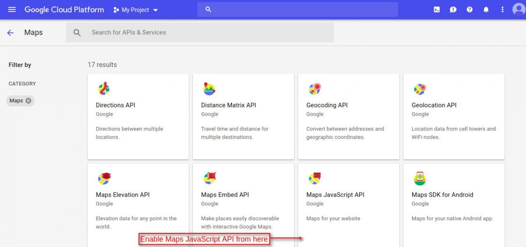The height and width of the screenshot is (247, 526).
Task: Open the hamburger navigation menu
Action: click(x=12, y=9)
